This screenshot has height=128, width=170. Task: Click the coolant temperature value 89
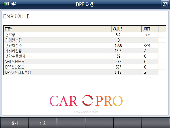118,56
